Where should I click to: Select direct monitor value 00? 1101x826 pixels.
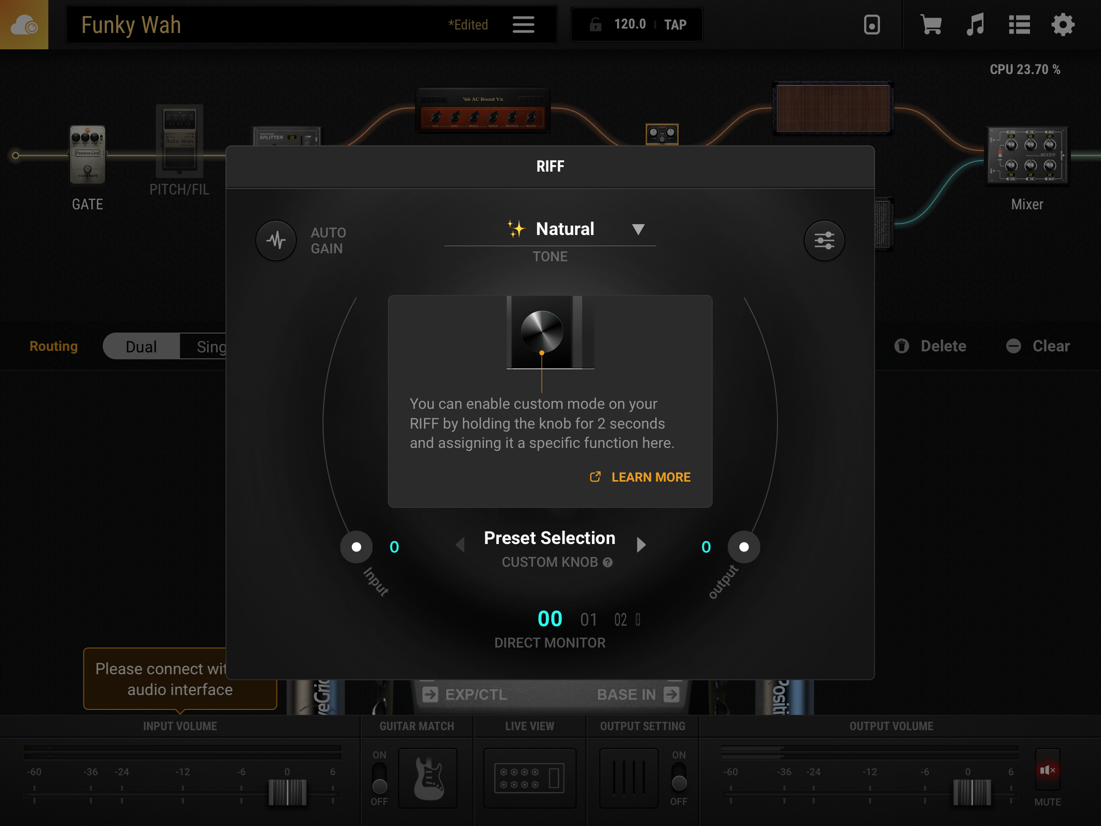point(549,619)
